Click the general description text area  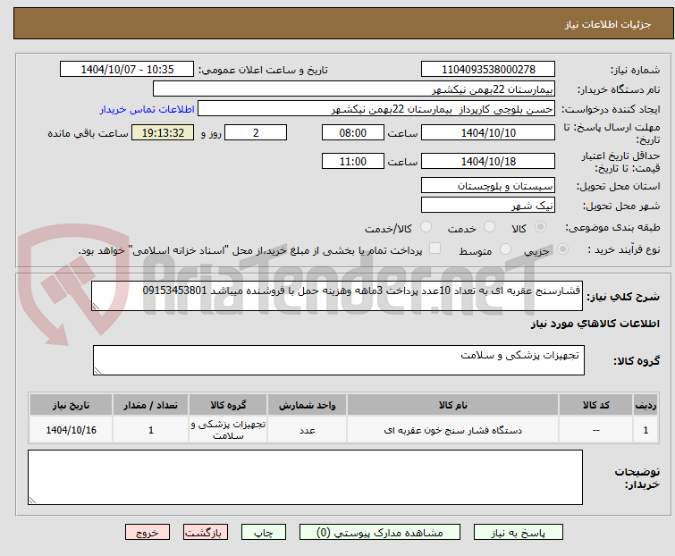(x=337, y=296)
